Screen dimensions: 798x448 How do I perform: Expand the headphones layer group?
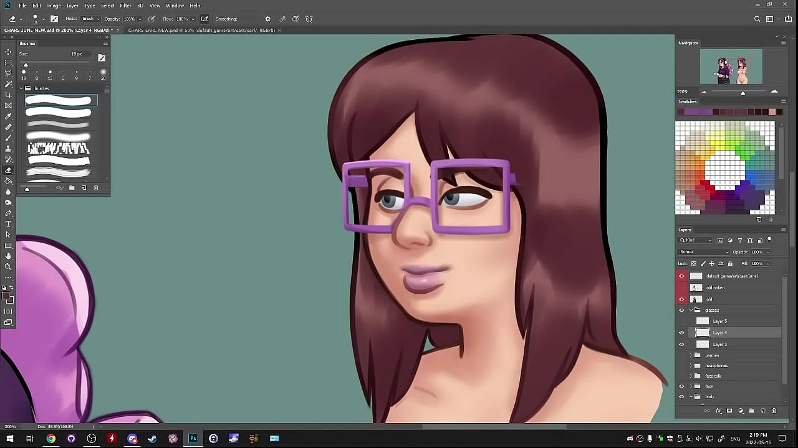pyautogui.click(x=691, y=366)
